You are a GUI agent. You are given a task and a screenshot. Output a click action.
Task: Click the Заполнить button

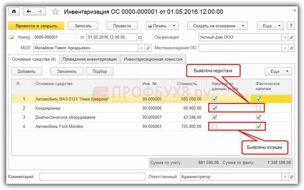coord(67,71)
